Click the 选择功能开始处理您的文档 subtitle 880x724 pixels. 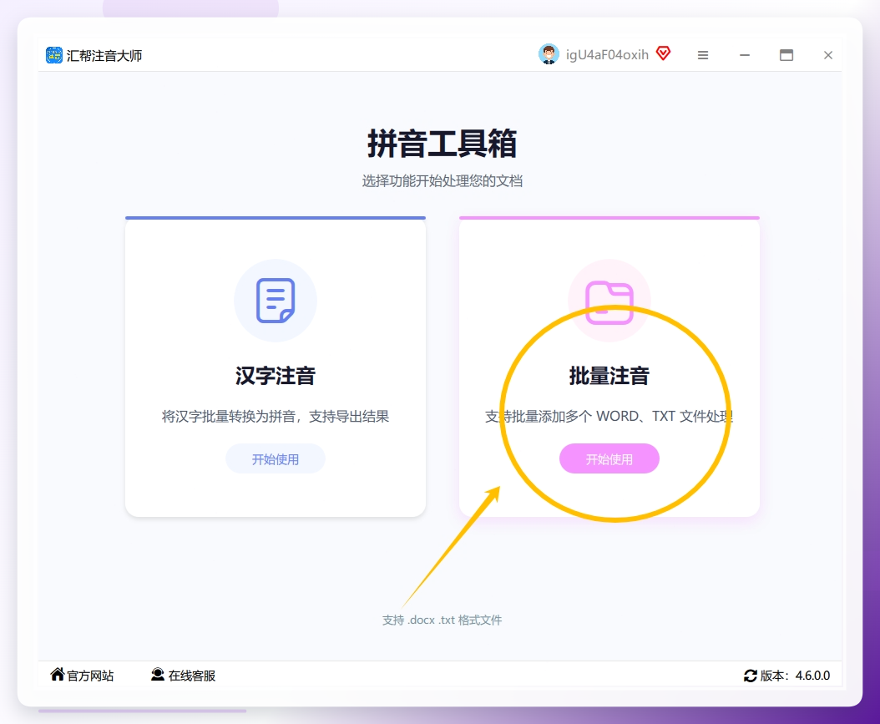(x=442, y=180)
